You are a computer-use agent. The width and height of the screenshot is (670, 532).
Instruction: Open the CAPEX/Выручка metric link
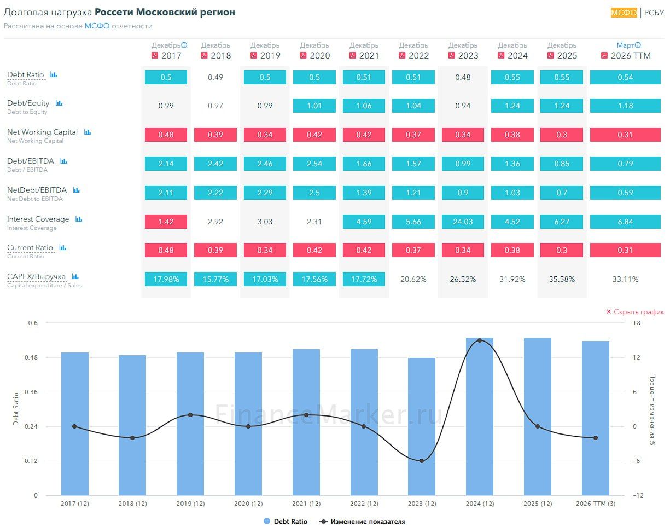[37, 276]
